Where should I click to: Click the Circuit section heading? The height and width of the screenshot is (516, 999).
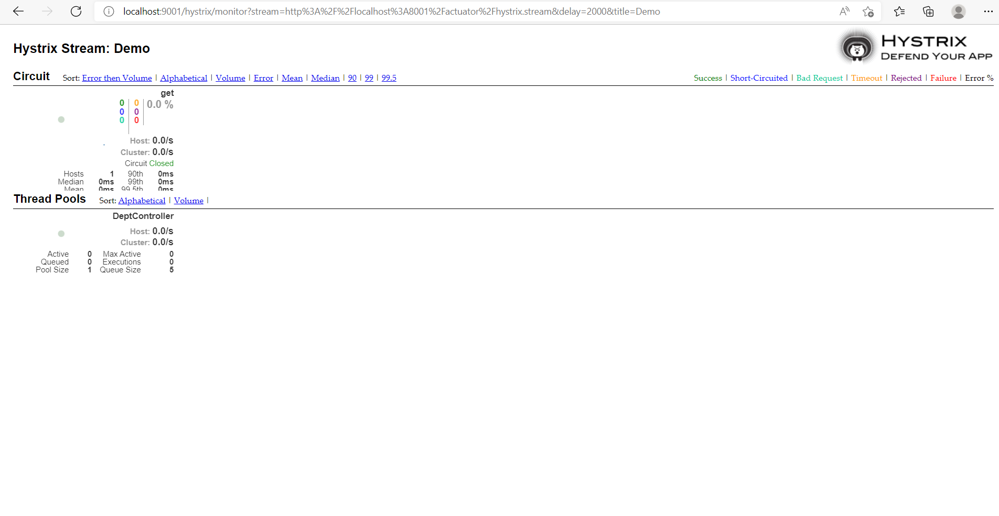point(31,76)
